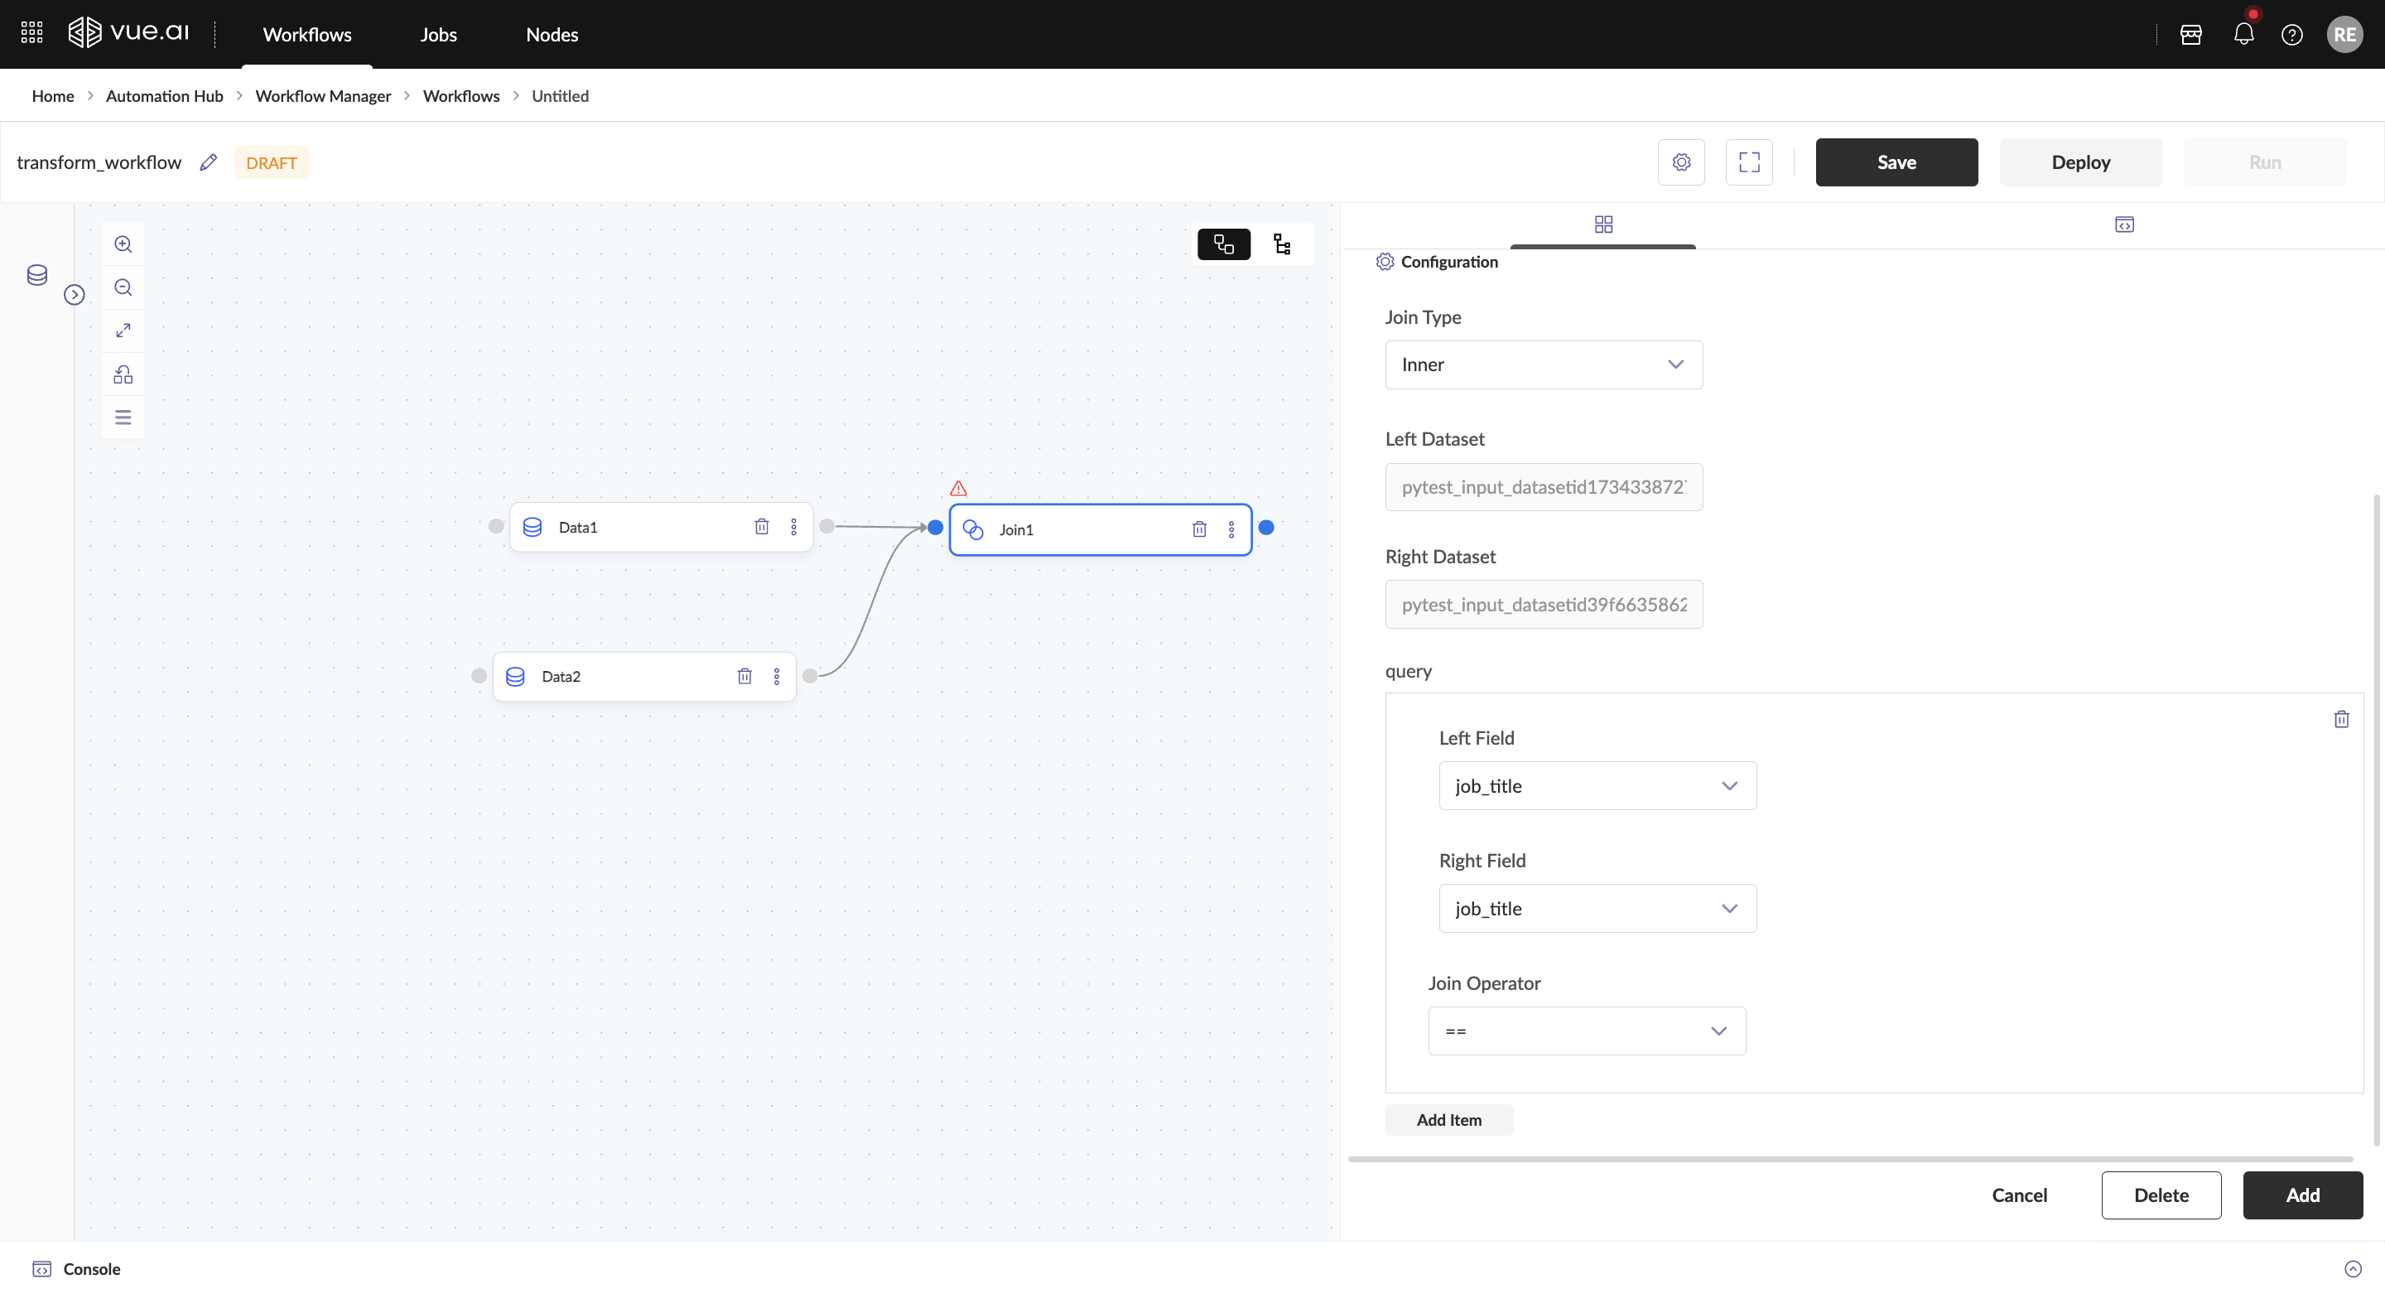This screenshot has width=2385, height=1289.
Task: Go to the Jobs menu
Action: point(438,34)
